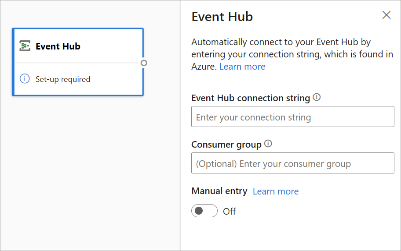Open Learn more link in panel description
401x251 pixels.
tap(242, 67)
